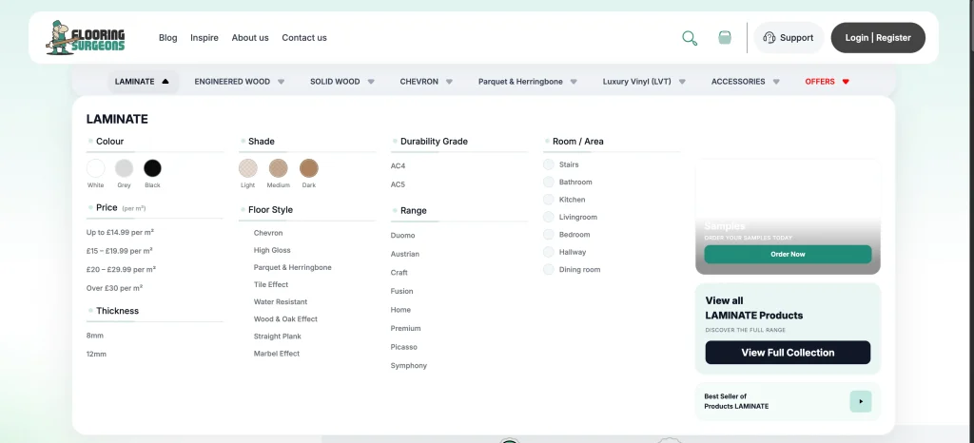Select AC4 durability grade
This screenshot has height=443, width=974.
coord(399,166)
